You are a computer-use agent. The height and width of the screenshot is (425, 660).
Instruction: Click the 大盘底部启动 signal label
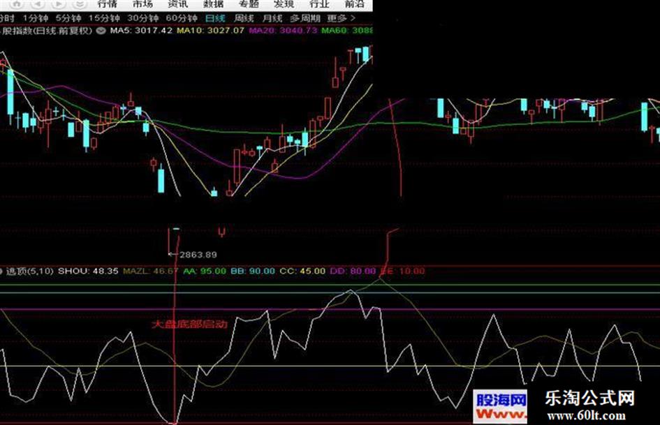[189, 324]
